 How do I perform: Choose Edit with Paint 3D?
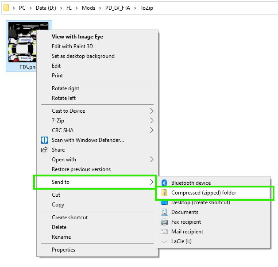(x=72, y=46)
